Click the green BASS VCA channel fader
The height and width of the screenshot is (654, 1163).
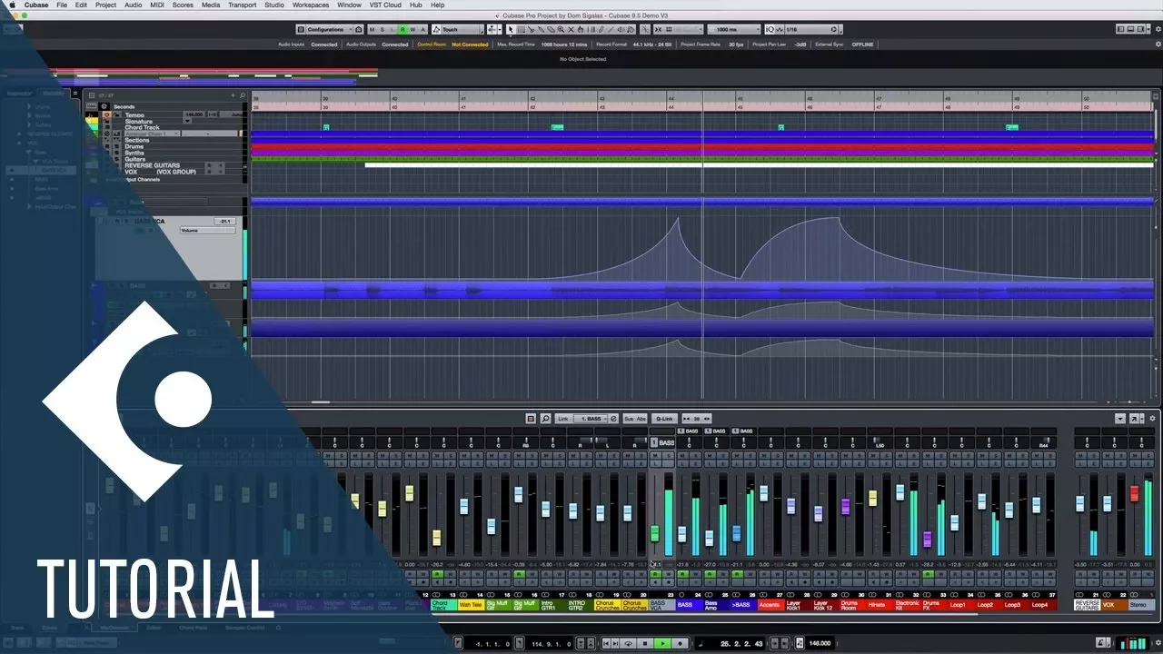point(655,533)
